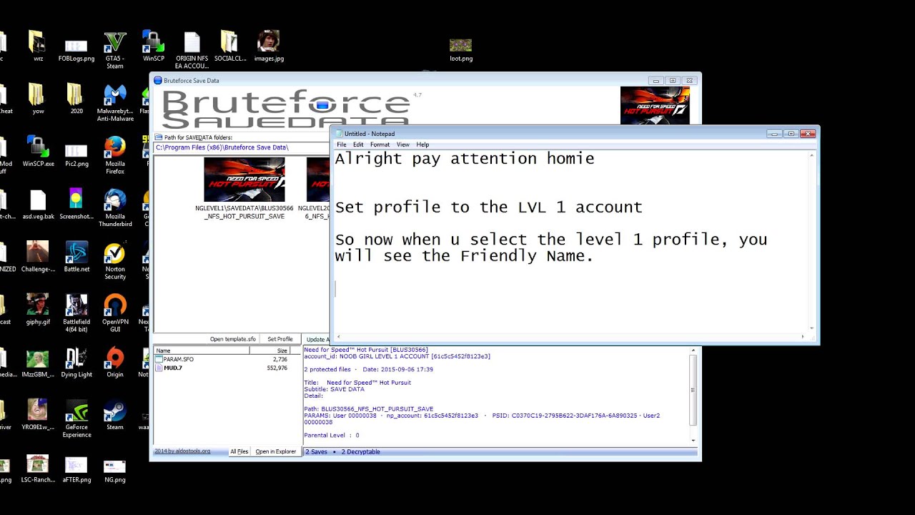Open Pic2.png desktop file
The image size is (915, 515).
click(x=76, y=152)
